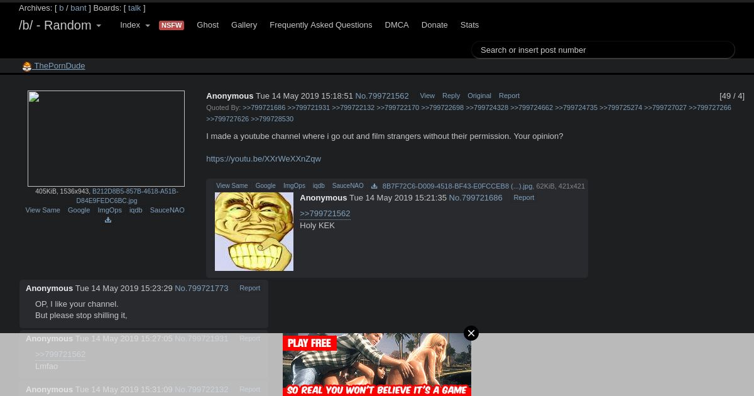
Task: Focus the search or post number field
Action: pyautogui.click(x=603, y=50)
